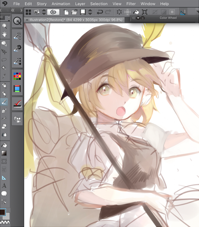
Task: Select the Eyedropper tool
Action: (4, 76)
